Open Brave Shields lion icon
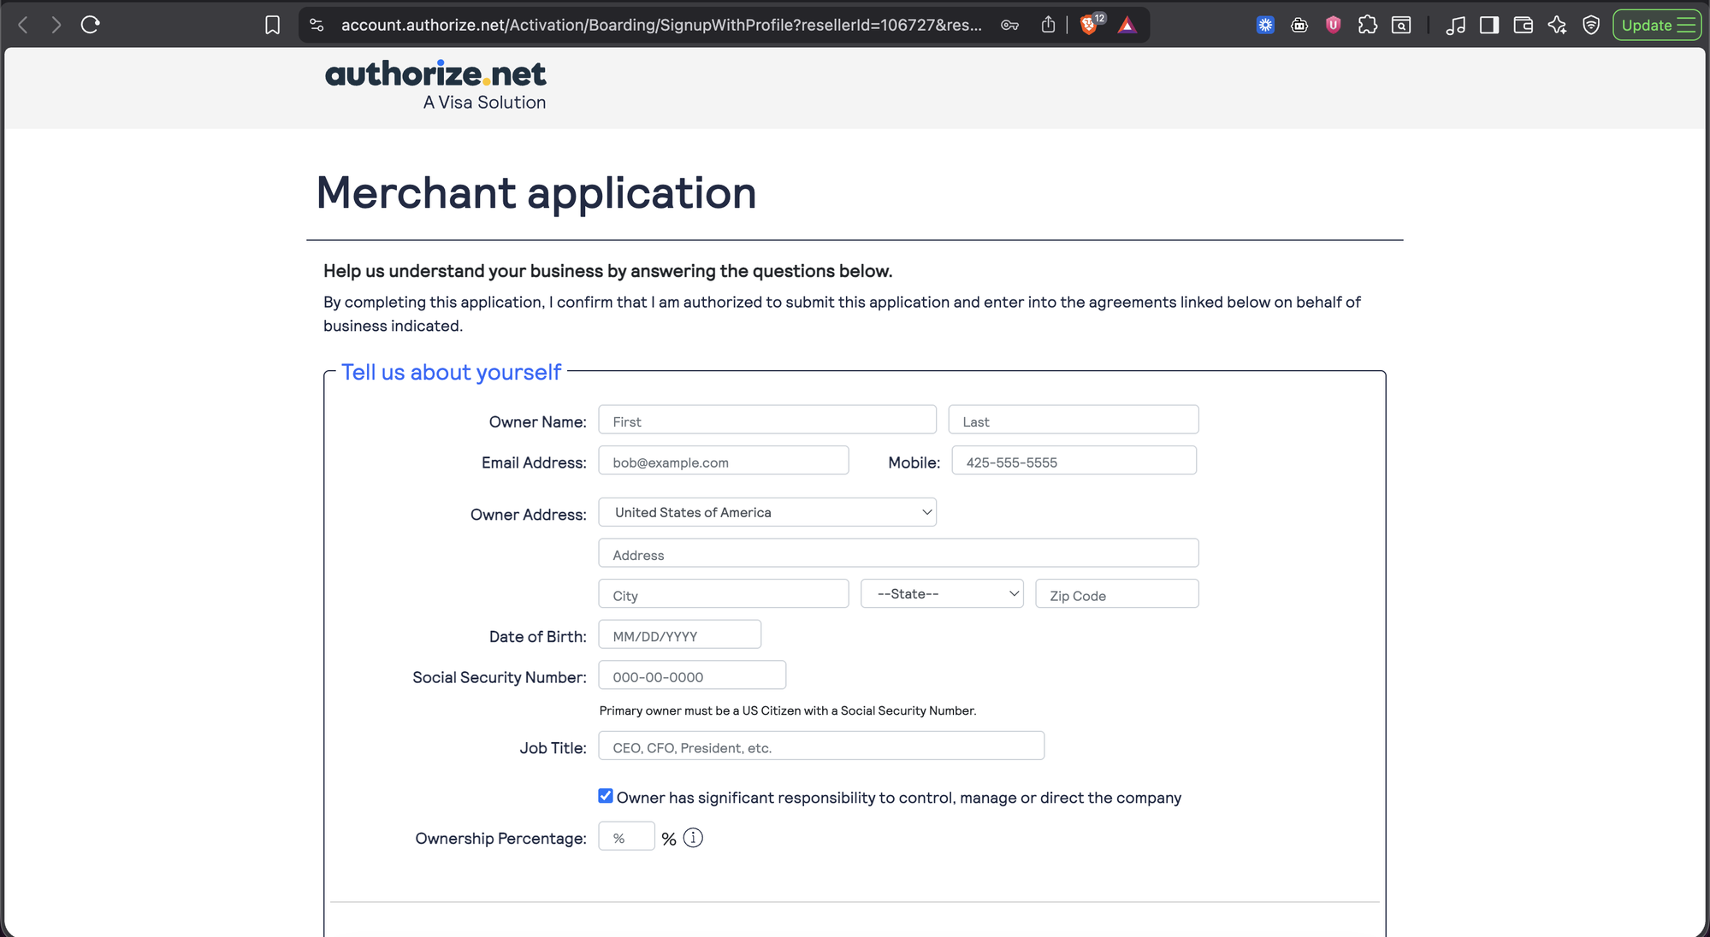The width and height of the screenshot is (1710, 937). pos(1089,25)
